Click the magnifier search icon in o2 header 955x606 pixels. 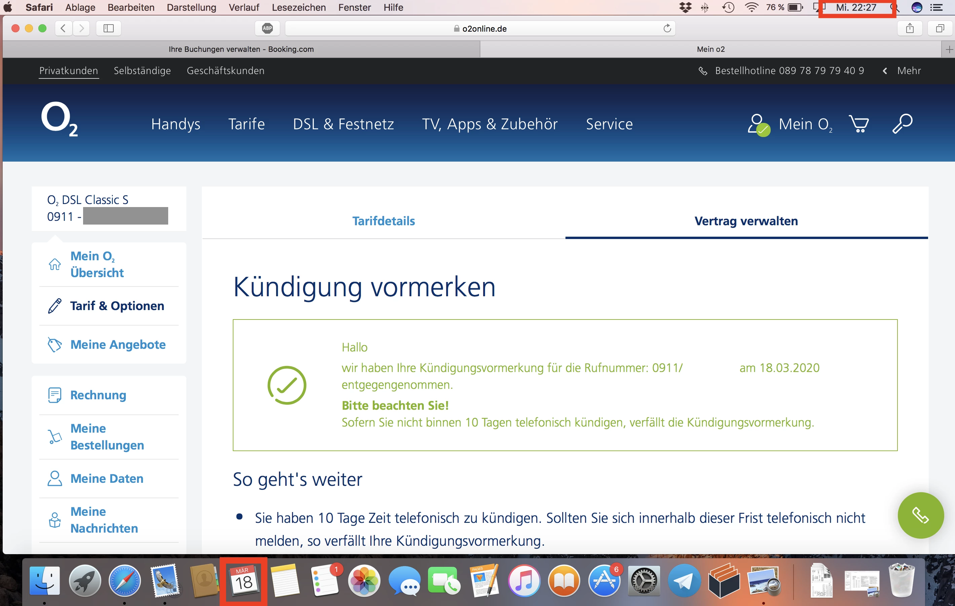(x=902, y=124)
